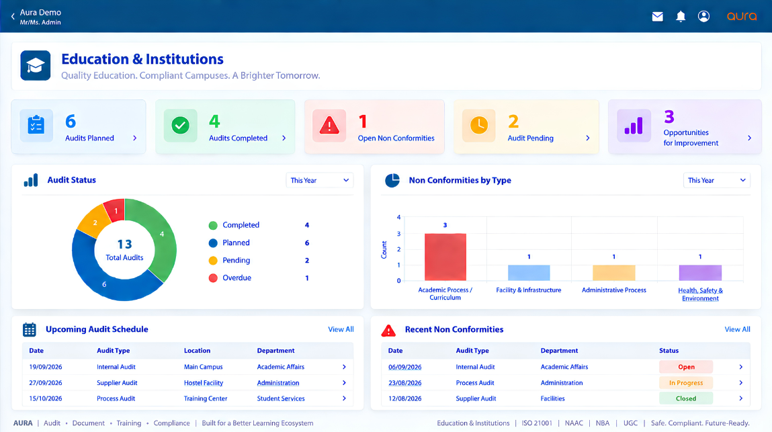This screenshot has width=772, height=432.
Task: Expand the 19/09/2026 Internal Audit row arrow
Action: [x=344, y=367]
